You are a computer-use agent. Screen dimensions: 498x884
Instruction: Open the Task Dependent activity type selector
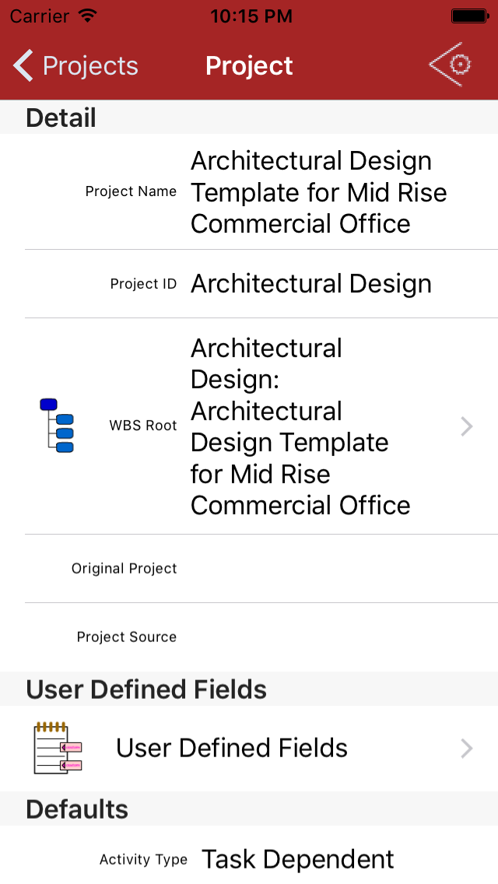click(x=298, y=859)
